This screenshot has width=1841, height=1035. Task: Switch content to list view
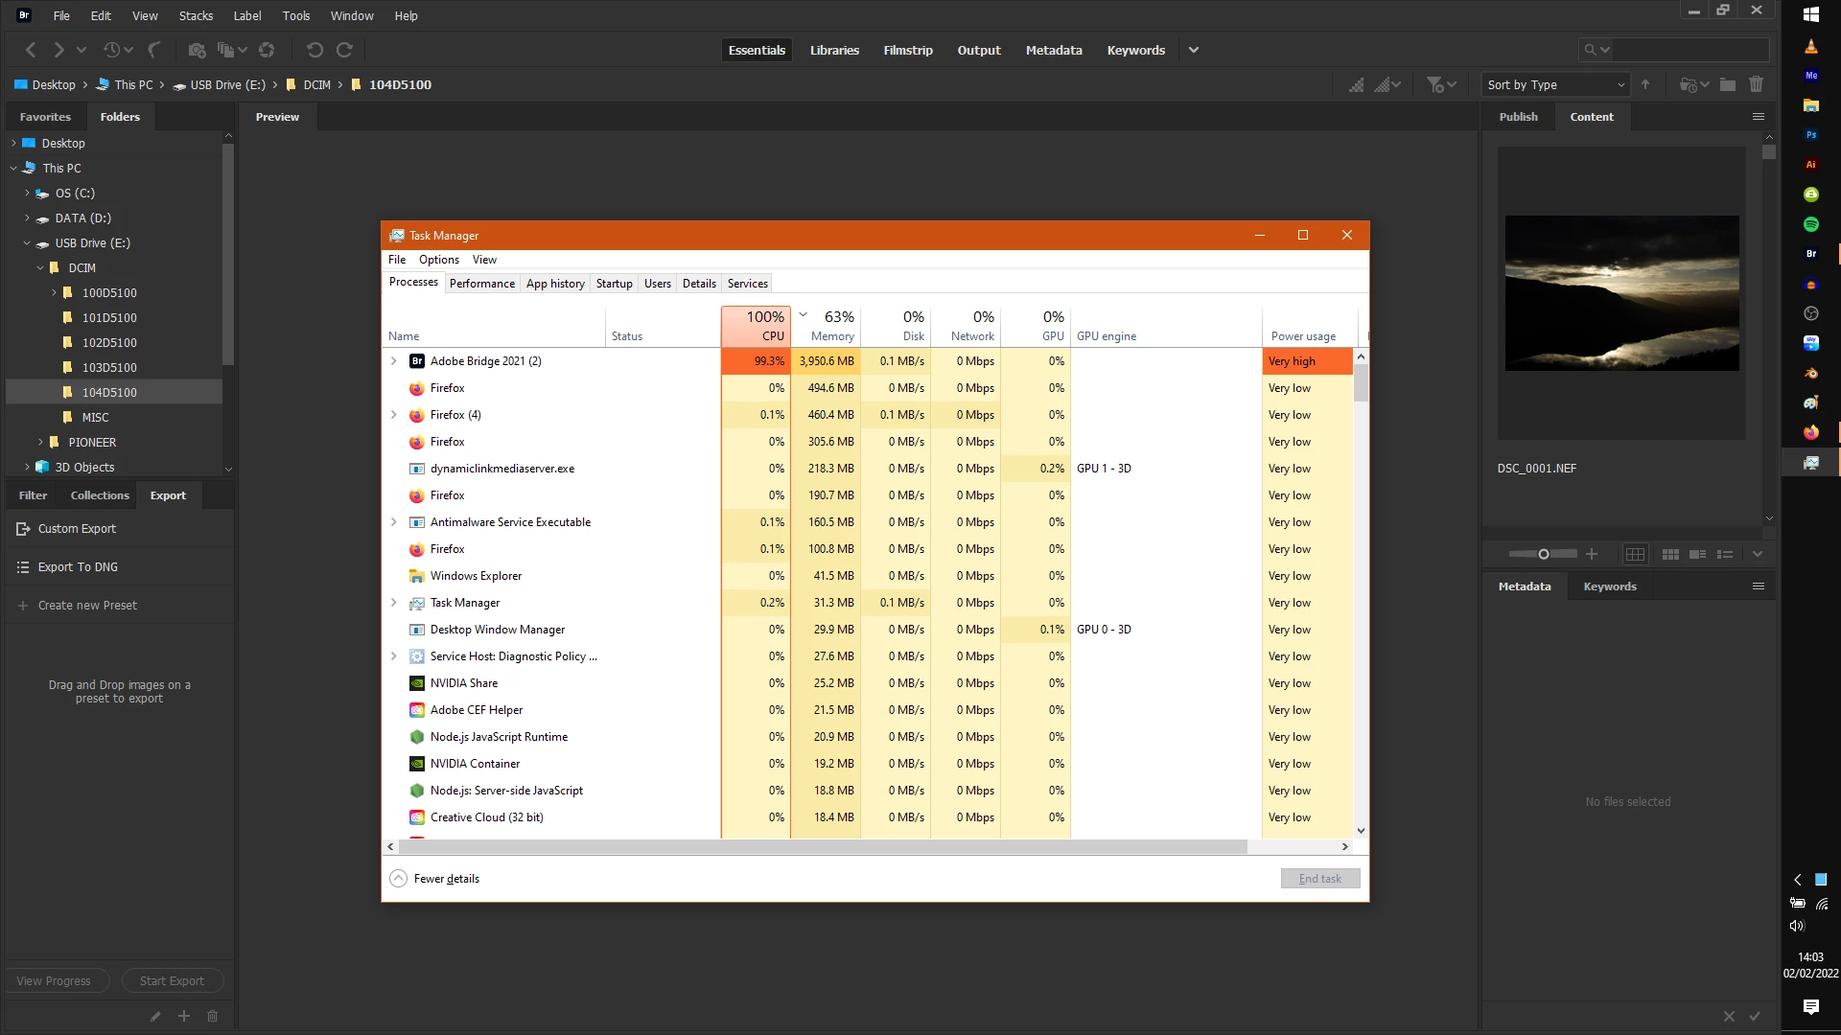pos(1725,554)
